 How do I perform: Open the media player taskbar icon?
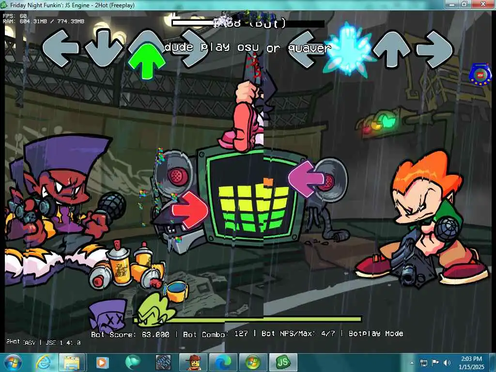(x=102, y=362)
